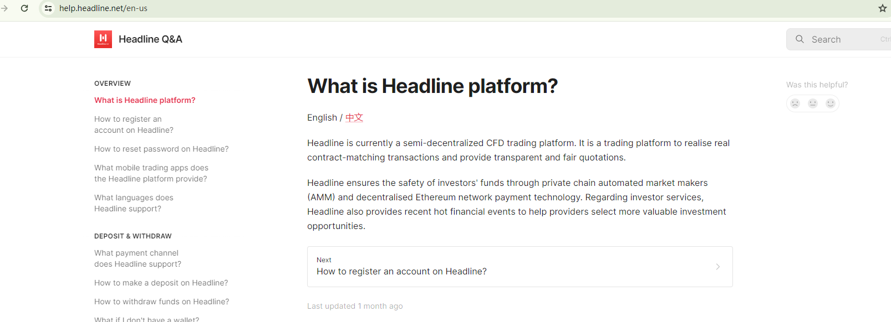Click the Headline Q&A site title
This screenshot has width=891, height=322.
pyautogui.click(x=150, y=39)
